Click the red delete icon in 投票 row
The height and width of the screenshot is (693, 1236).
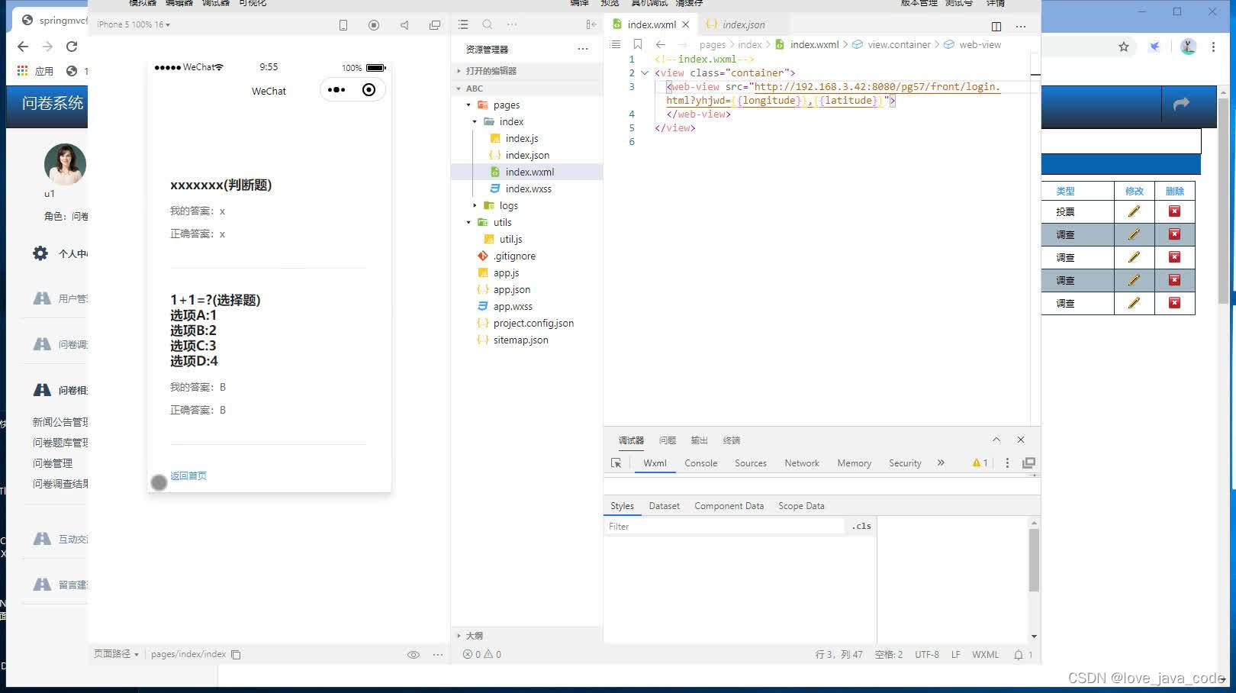click(x=1175, y=211)
